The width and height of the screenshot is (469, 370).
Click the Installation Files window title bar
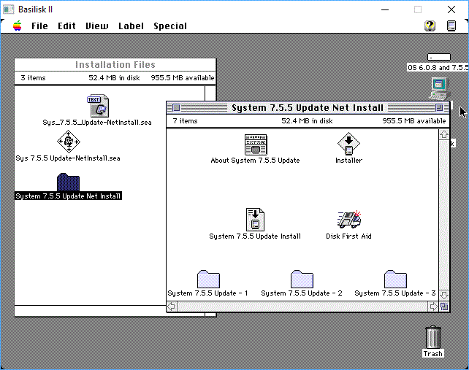(x=115, y=64)
